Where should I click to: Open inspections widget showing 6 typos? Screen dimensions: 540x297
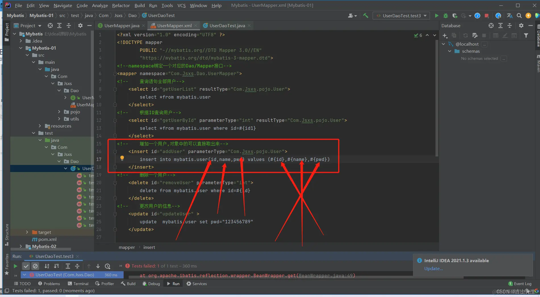(x=418, y=35)
